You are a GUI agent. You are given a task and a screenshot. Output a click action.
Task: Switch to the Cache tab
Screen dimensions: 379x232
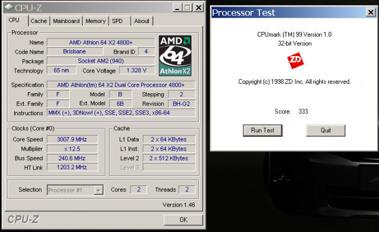tap(38, 21)
